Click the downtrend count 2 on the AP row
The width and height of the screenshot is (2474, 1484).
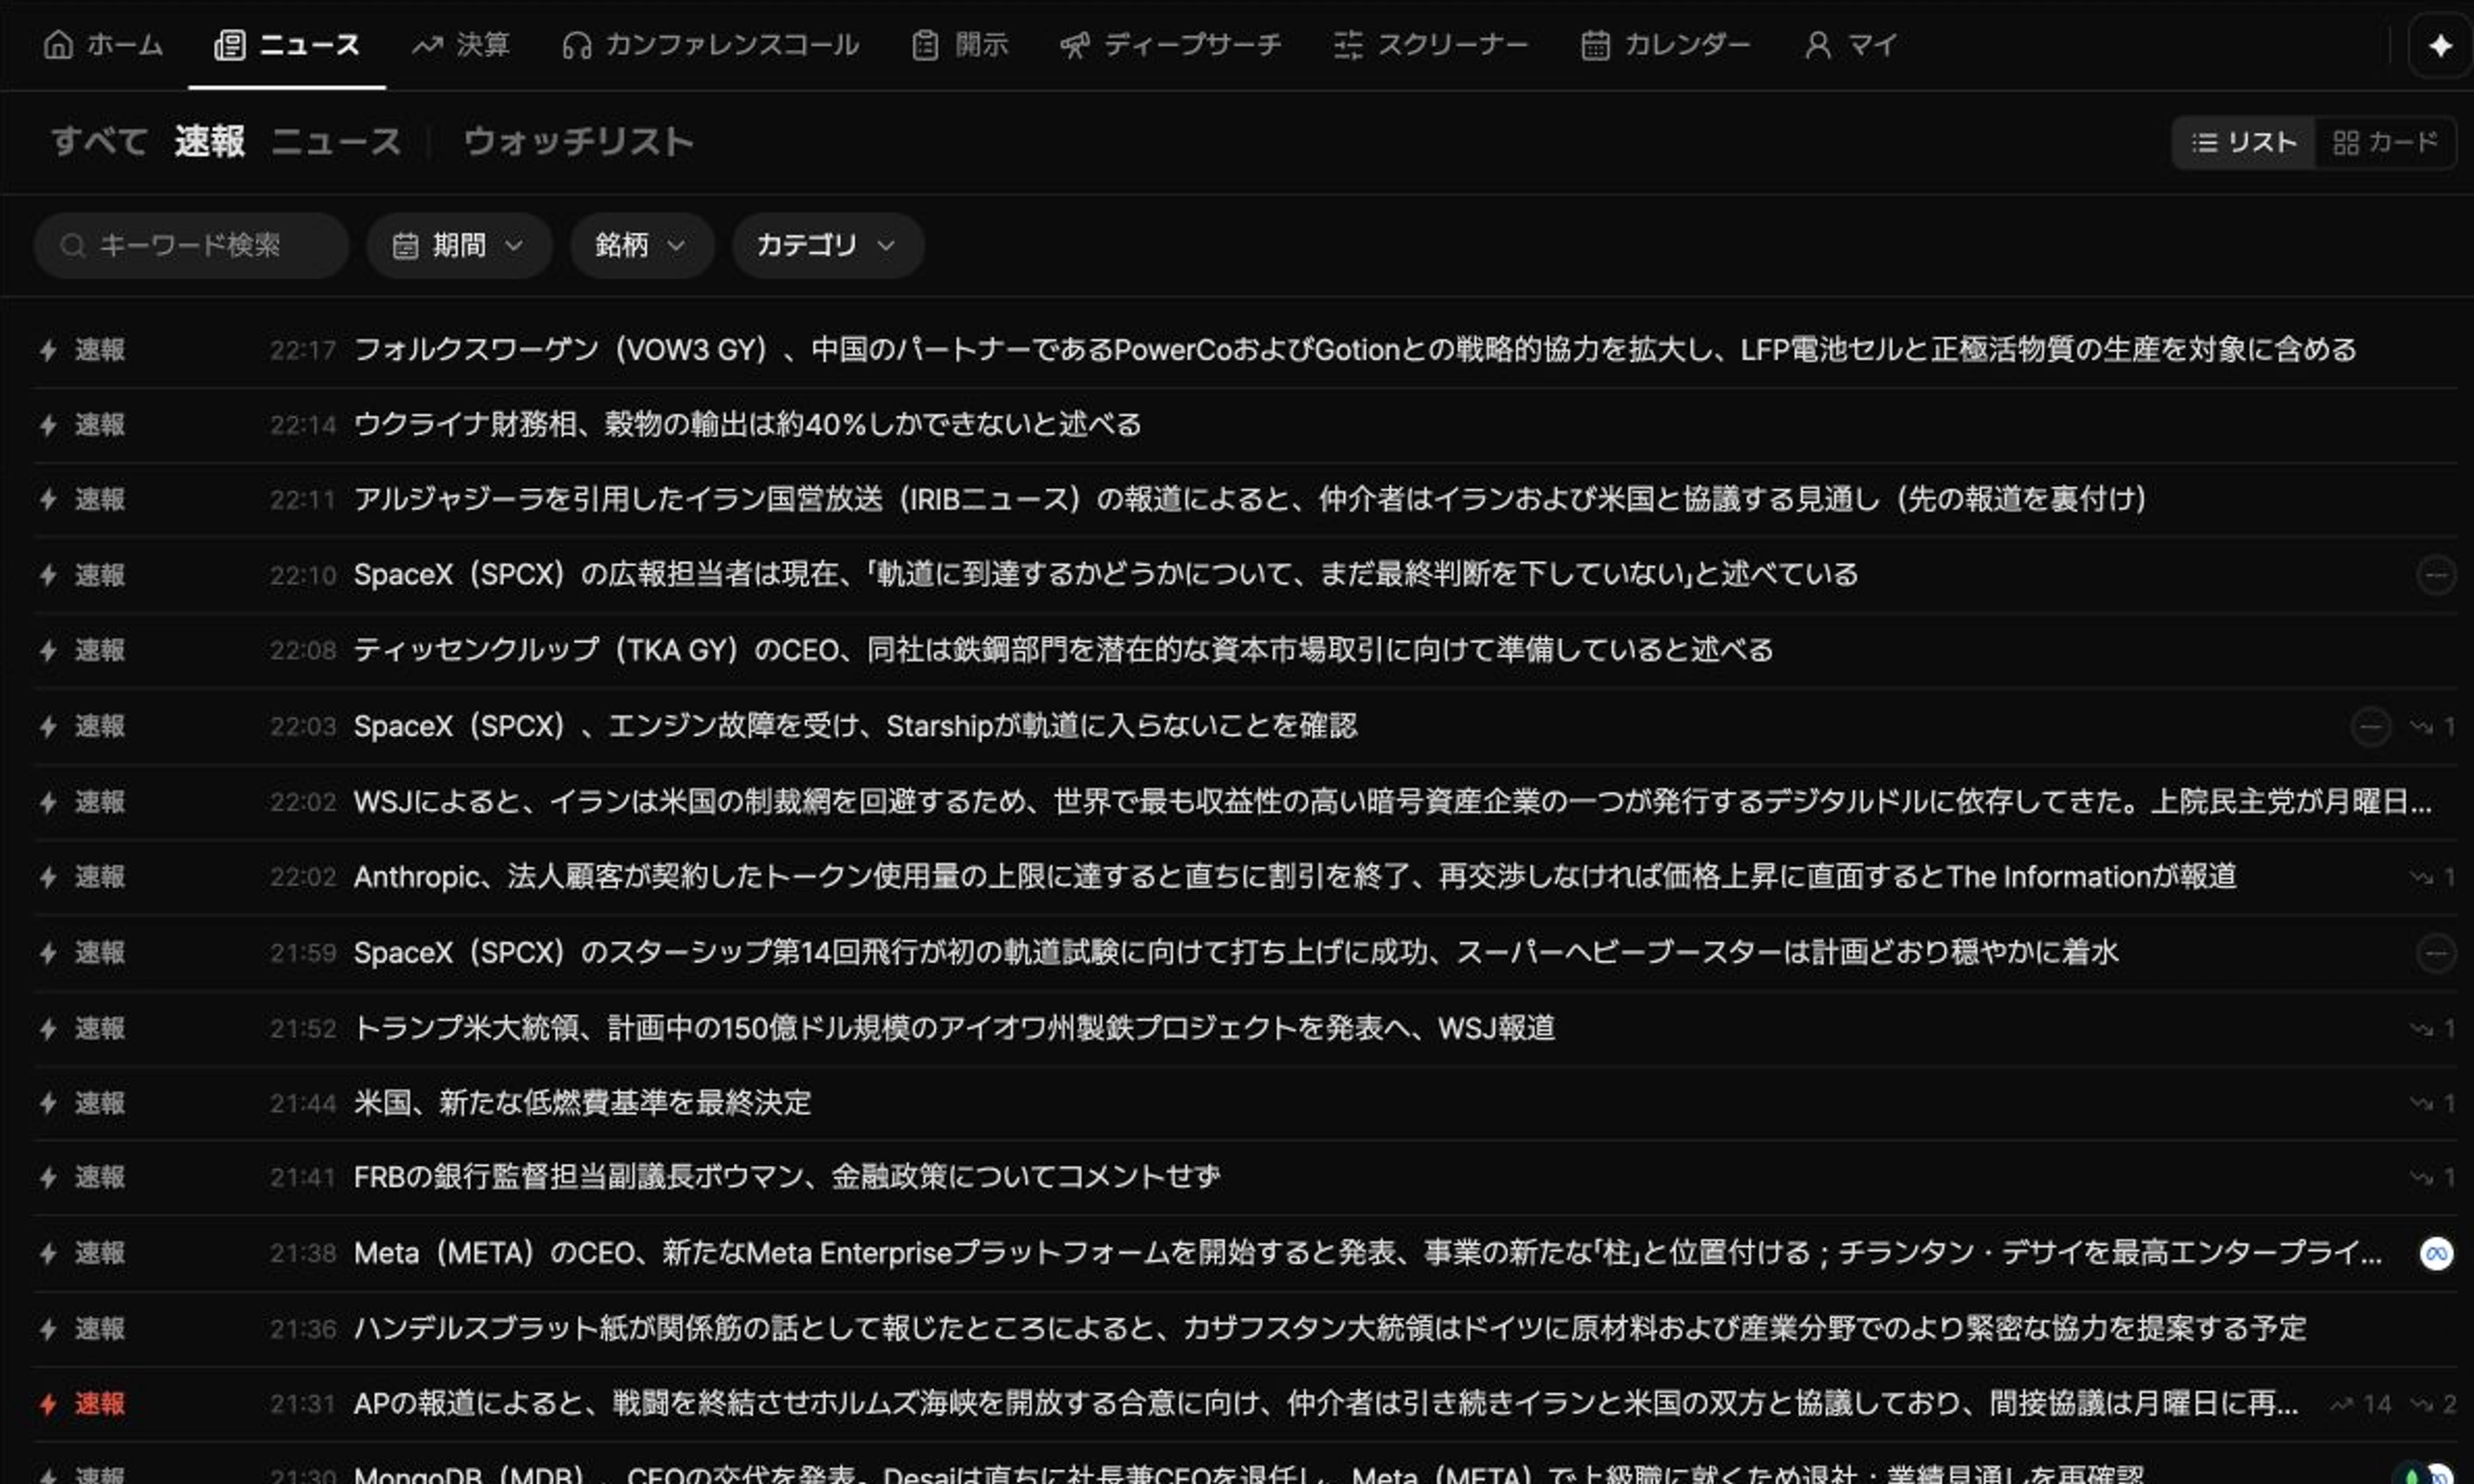coord(2433,1405)
